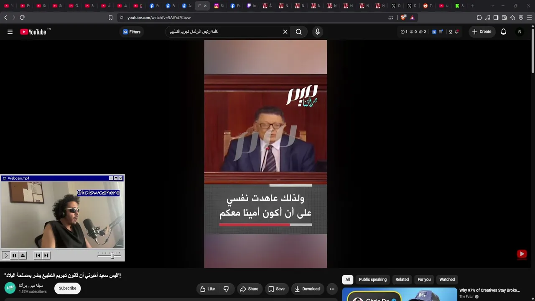Click the Webcam.mp4 volume slider
The height and width of the screenshot is (301, 535).
pos(110,255)
